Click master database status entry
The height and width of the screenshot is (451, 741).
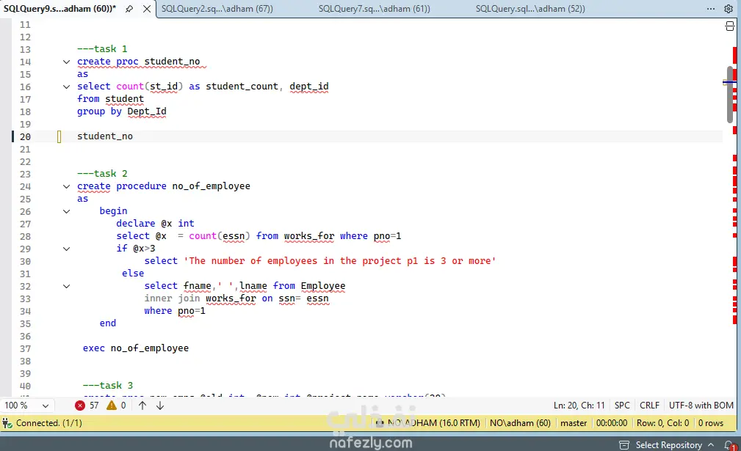tap(574, 423)
